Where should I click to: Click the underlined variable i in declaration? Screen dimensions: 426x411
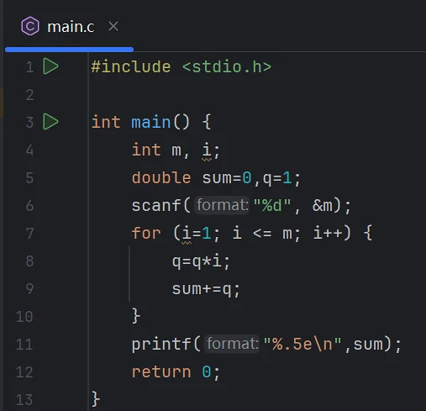pos(207,150)
